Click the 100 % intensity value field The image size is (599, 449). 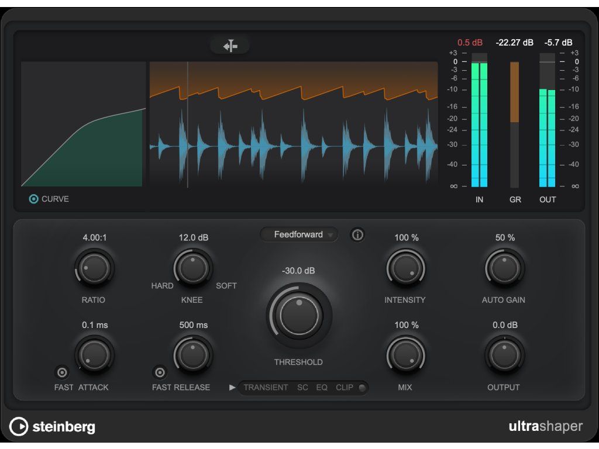click(x=407, y=237)
